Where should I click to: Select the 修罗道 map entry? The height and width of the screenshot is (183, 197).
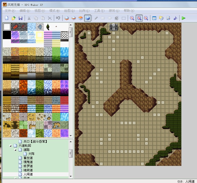(28, 166)
